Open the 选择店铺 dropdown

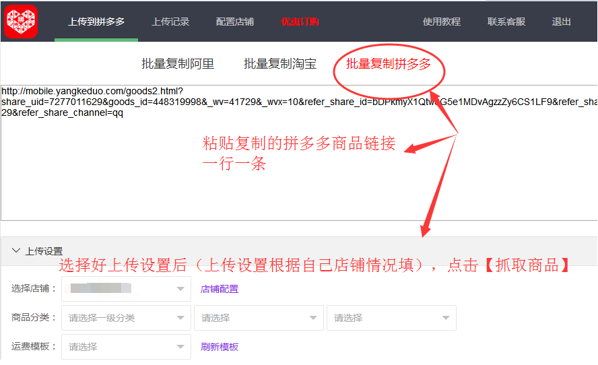pyautogui.click(x=126, y=289)
